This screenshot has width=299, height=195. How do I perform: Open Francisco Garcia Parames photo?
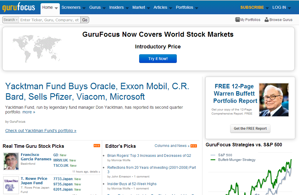click(11, 161)
